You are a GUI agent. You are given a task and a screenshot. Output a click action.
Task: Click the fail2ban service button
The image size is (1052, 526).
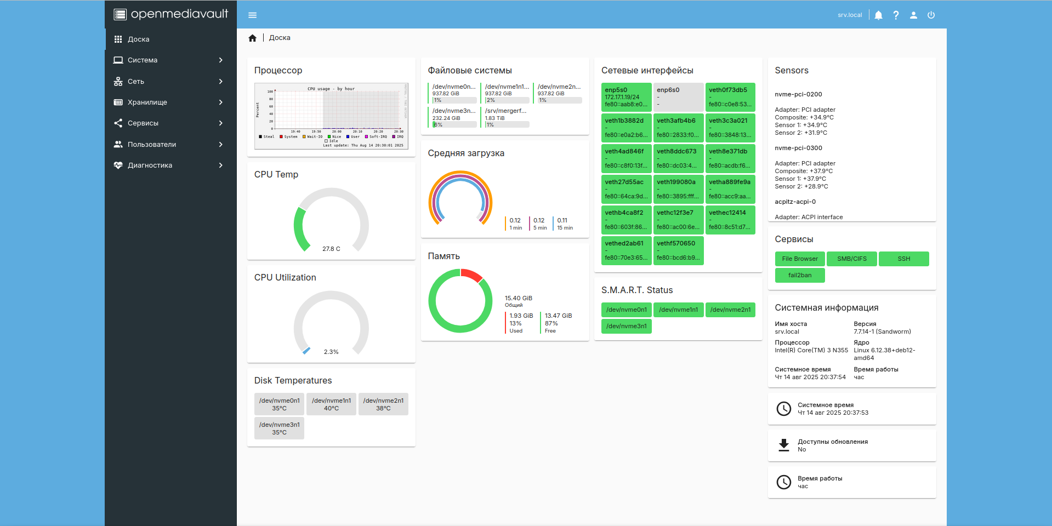799,275
